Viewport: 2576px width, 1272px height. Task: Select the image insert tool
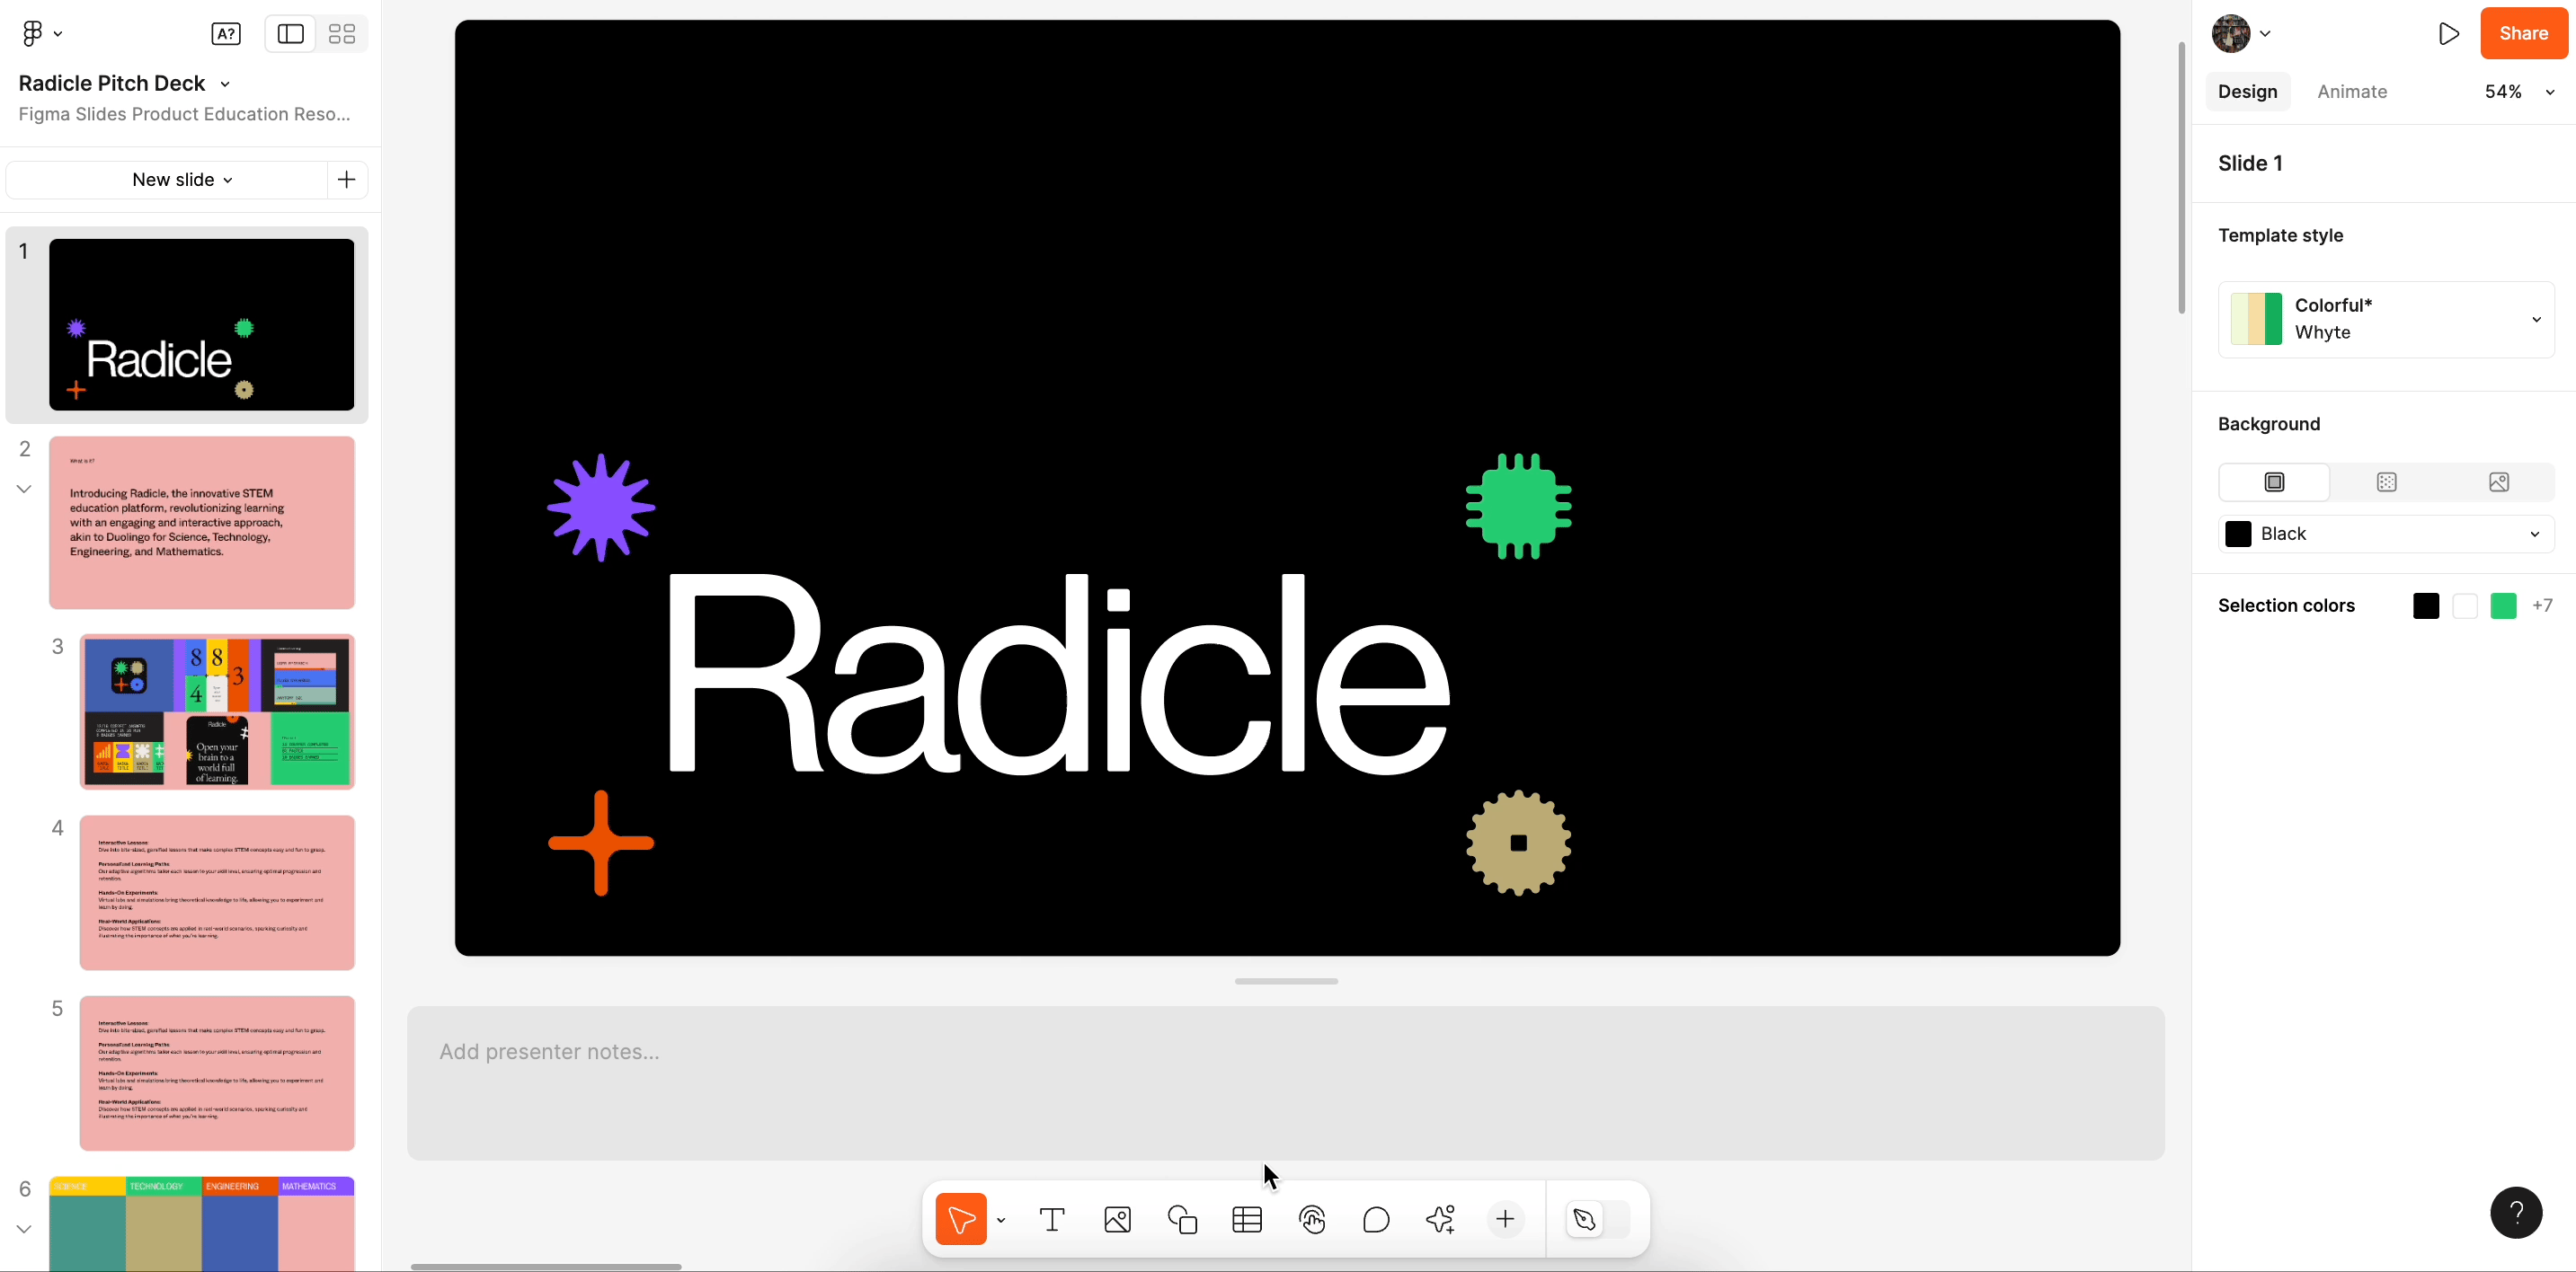pyautogui.click(x=1115, y=1218)
